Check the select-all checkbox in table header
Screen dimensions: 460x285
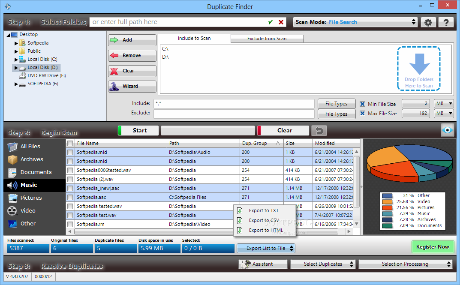(x=70, y=144)
